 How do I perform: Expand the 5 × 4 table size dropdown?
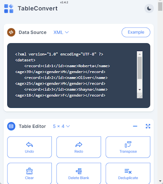pos(61,126)
